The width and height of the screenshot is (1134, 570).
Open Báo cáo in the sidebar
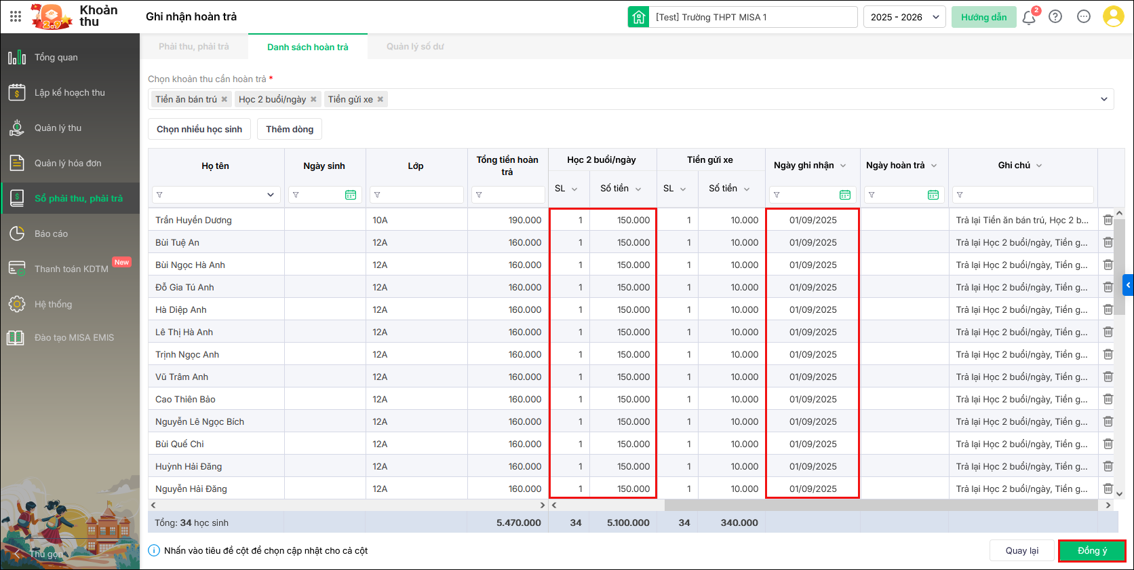tap(52, 233)
